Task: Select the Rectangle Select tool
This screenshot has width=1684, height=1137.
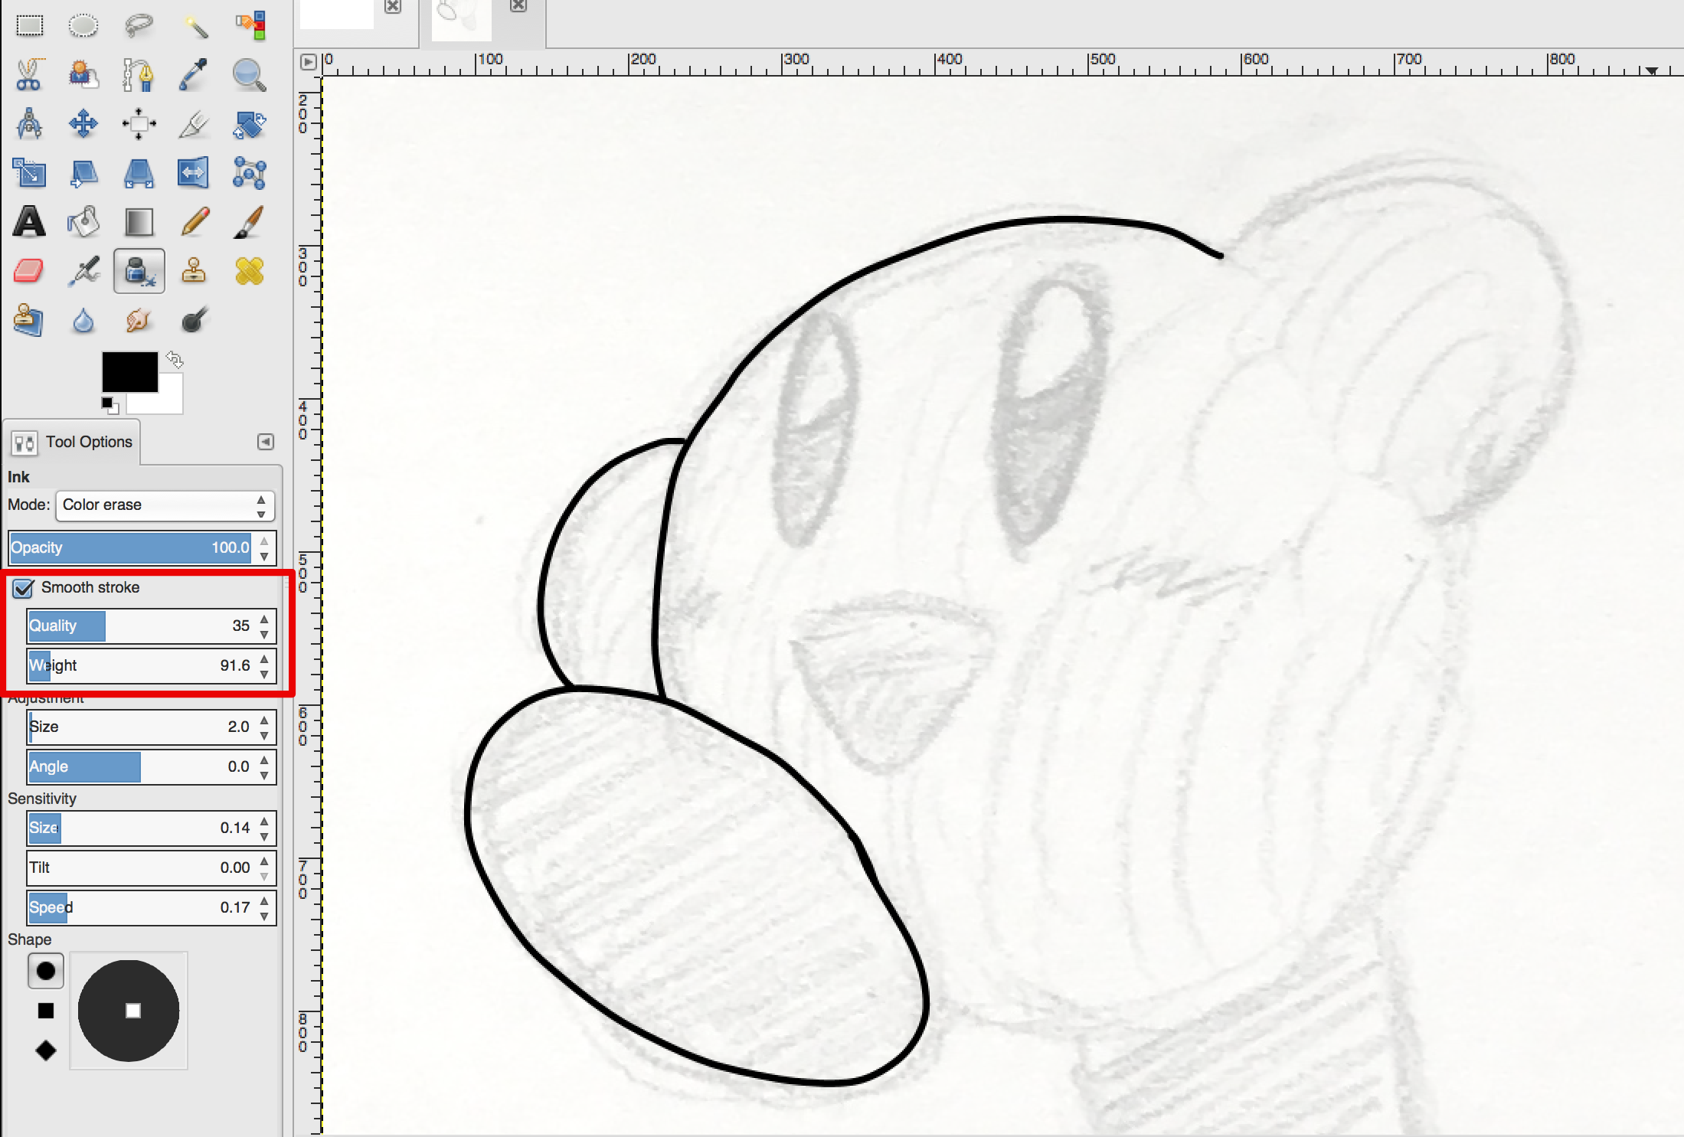Action: (x=30, y=25)
